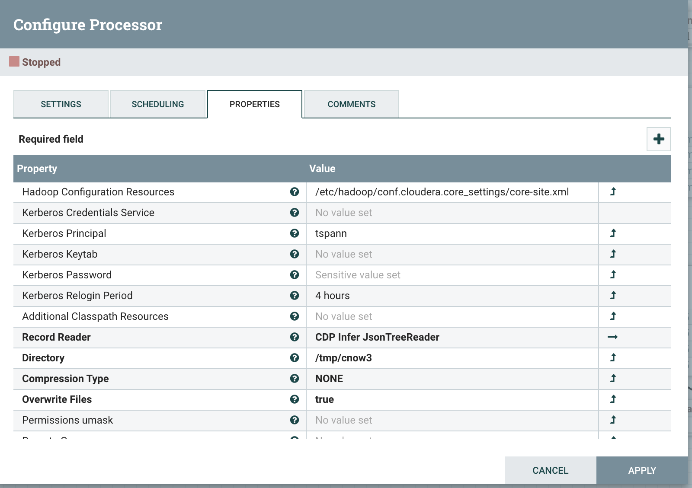This screenshot has height=488, width=692.
Task: Edit Permissions umask empty value
Action: tap(452, 420)
